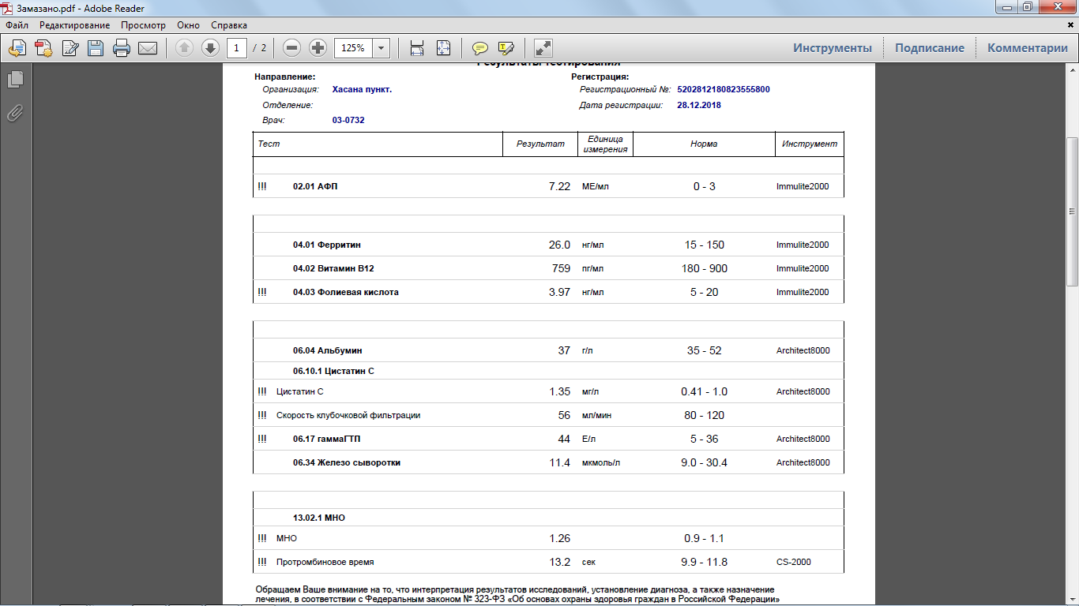Open page thumbnails panel in sidebar
Viewport: 1079px width, 606px height.
pyautogui.click(x=15, y=79)
